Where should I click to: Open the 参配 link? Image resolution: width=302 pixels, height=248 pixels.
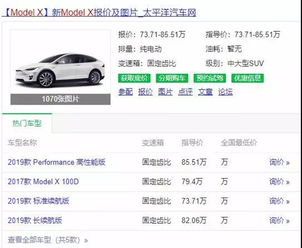click(x=125, y=92)
